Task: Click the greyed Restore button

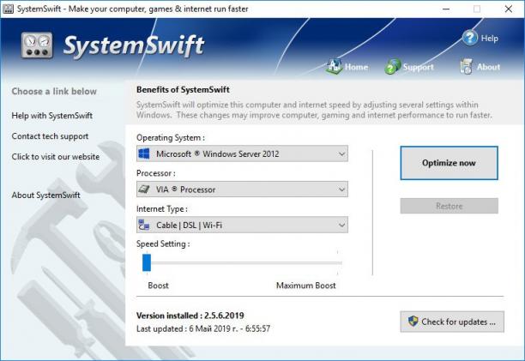Action: (449, 206)
